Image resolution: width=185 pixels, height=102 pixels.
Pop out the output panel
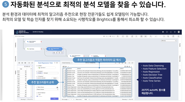coord(132,63)
